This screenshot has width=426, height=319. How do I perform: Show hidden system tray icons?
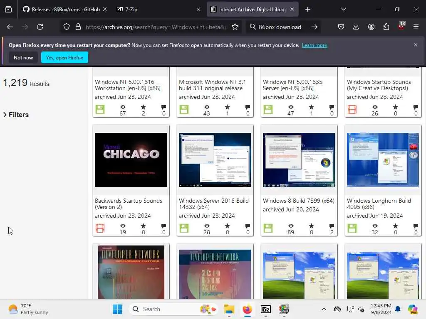click(324, 309)
